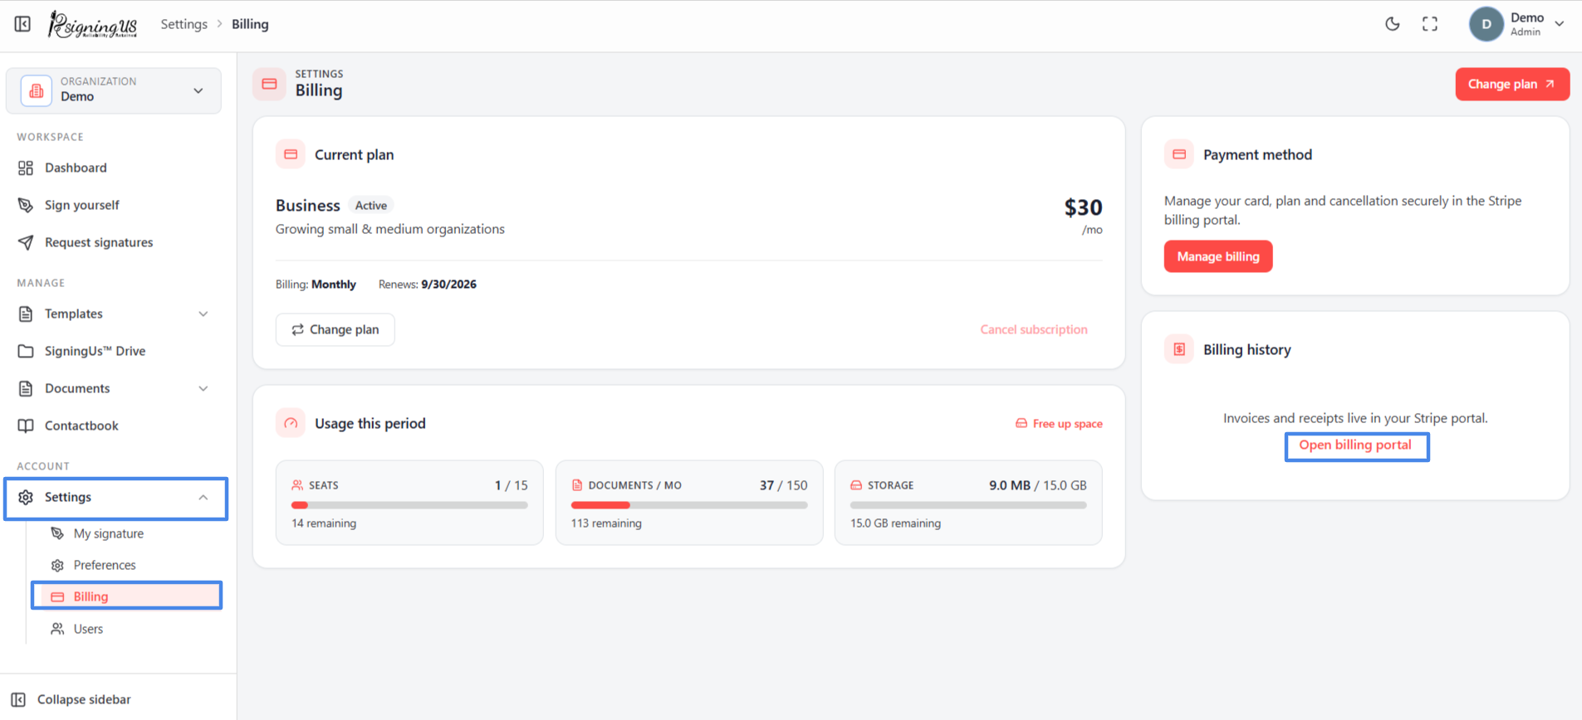Click the red Change plan button at top right
The image size is (1582, 720).
point(1512,84)
